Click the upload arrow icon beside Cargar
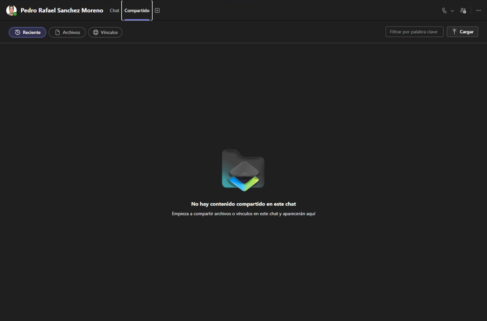This screenshot has width=487, height=321. [454, 32]
